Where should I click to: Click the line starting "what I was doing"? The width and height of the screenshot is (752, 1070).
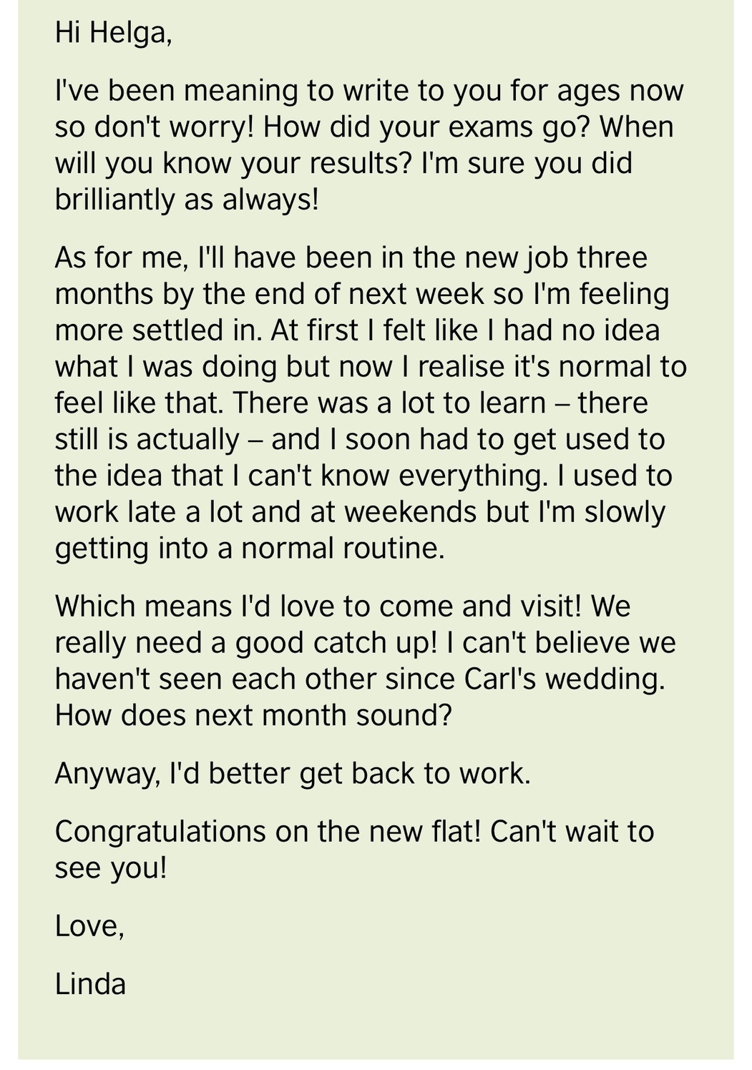pos(371,367)
